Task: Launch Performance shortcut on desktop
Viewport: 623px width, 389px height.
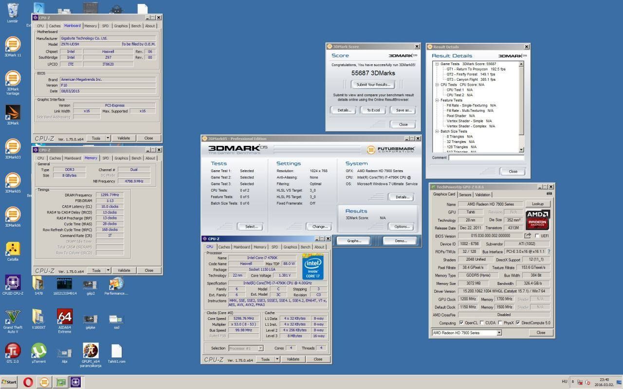Action: pos(116,285)
